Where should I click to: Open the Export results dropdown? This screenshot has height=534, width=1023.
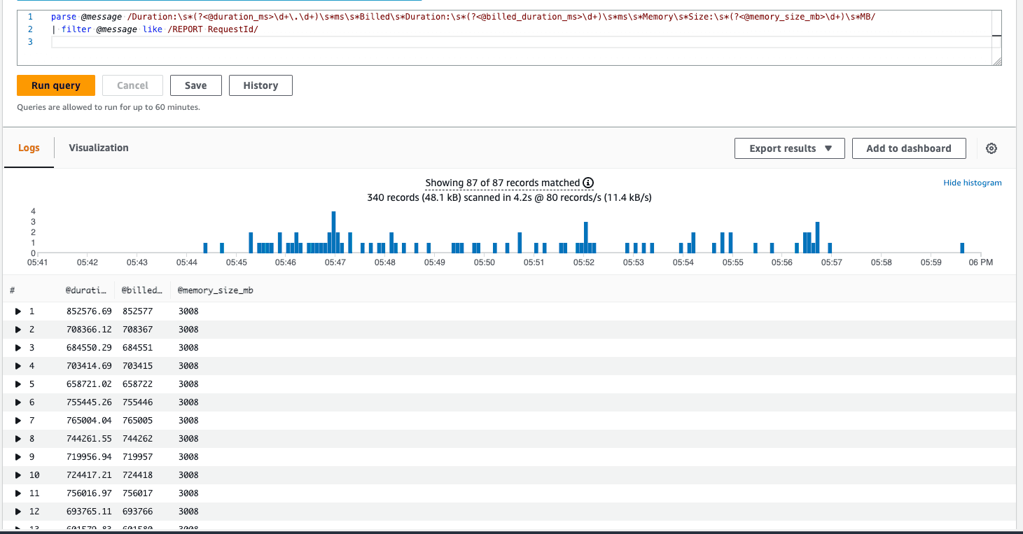coord(789,148)
